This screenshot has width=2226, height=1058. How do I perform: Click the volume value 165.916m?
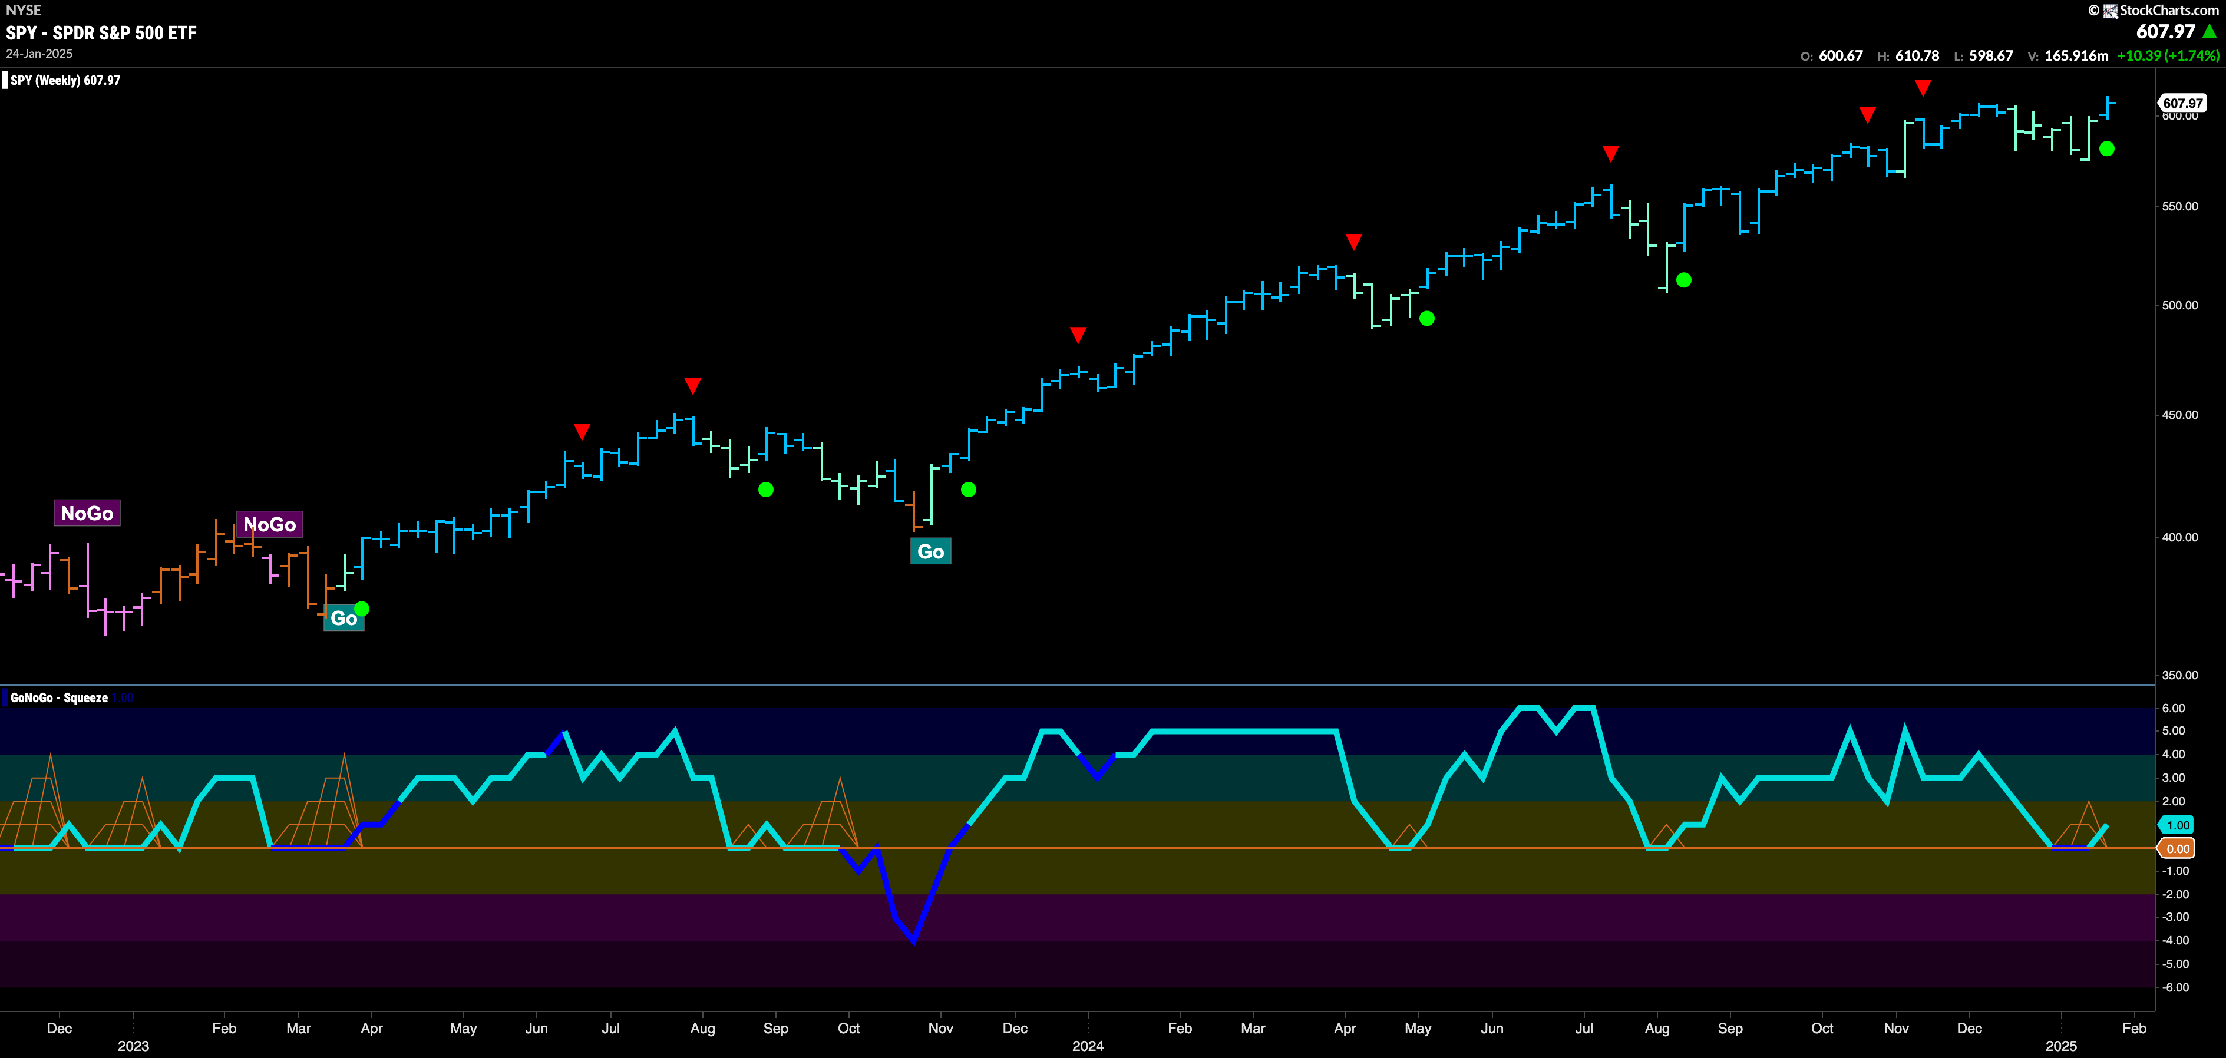tap(2076, 55)
